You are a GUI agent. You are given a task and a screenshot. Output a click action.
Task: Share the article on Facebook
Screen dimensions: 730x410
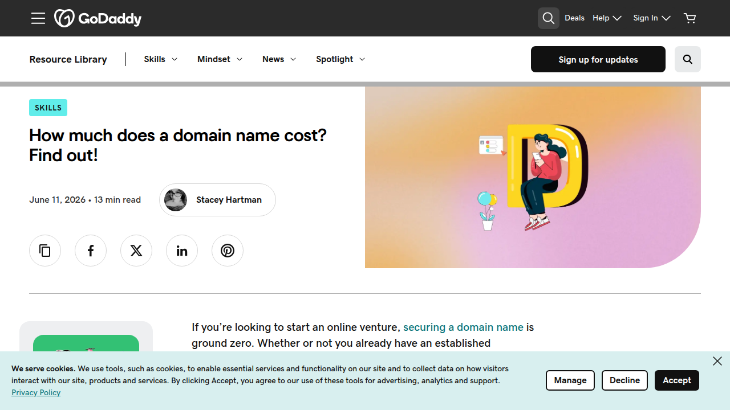91,251
